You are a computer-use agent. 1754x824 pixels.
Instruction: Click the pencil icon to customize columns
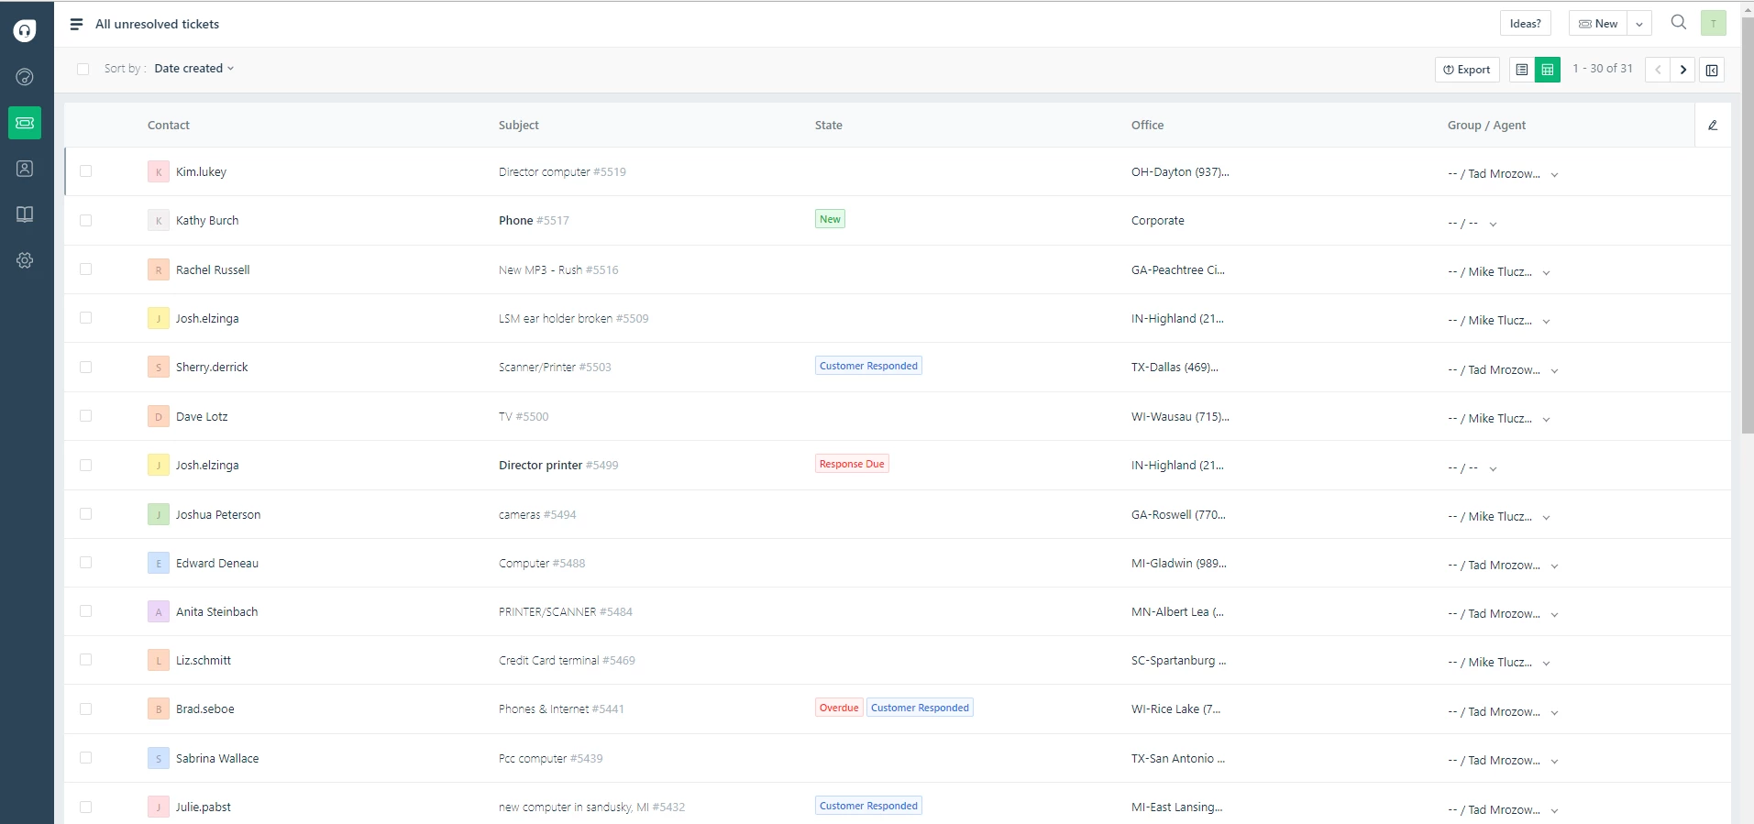pyautogui.click(x=1713, y=126)
